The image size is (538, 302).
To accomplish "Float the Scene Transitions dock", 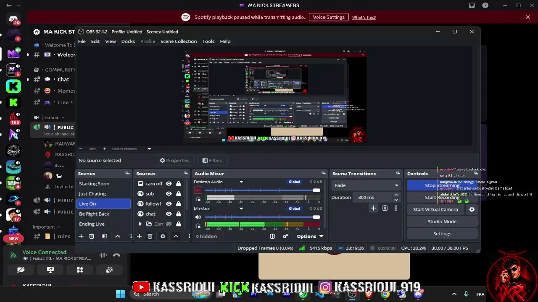I will point(398,174).
